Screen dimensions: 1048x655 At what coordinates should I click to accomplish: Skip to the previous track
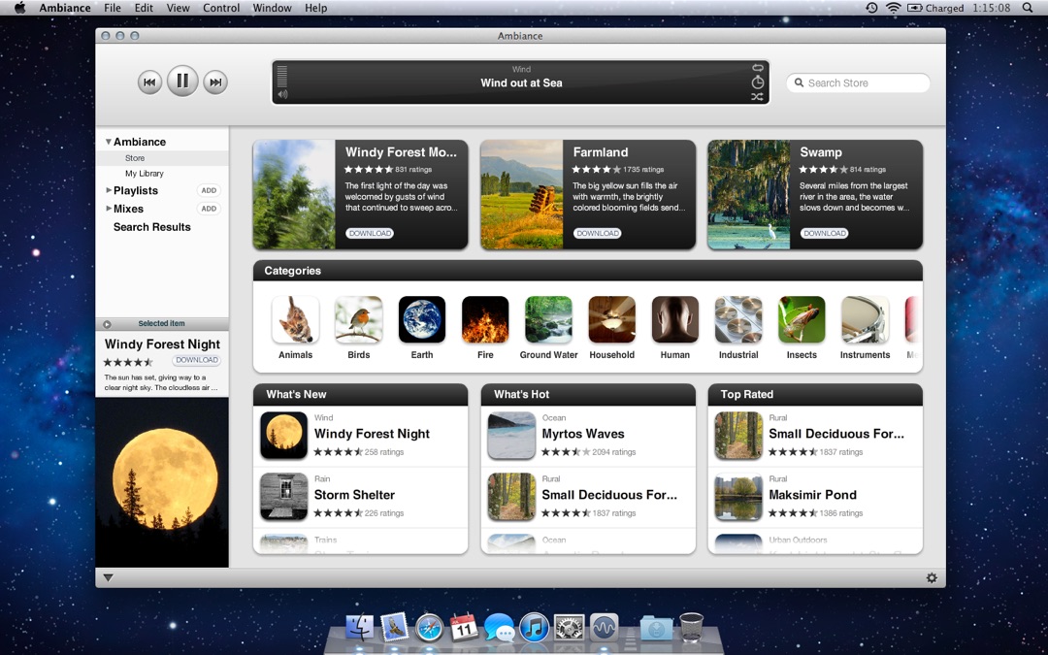149,82
